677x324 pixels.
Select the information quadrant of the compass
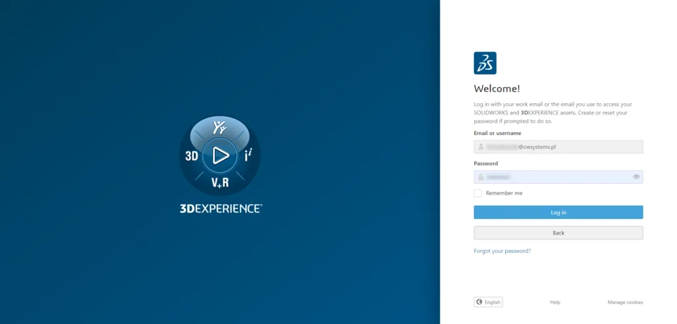(249, 155)
